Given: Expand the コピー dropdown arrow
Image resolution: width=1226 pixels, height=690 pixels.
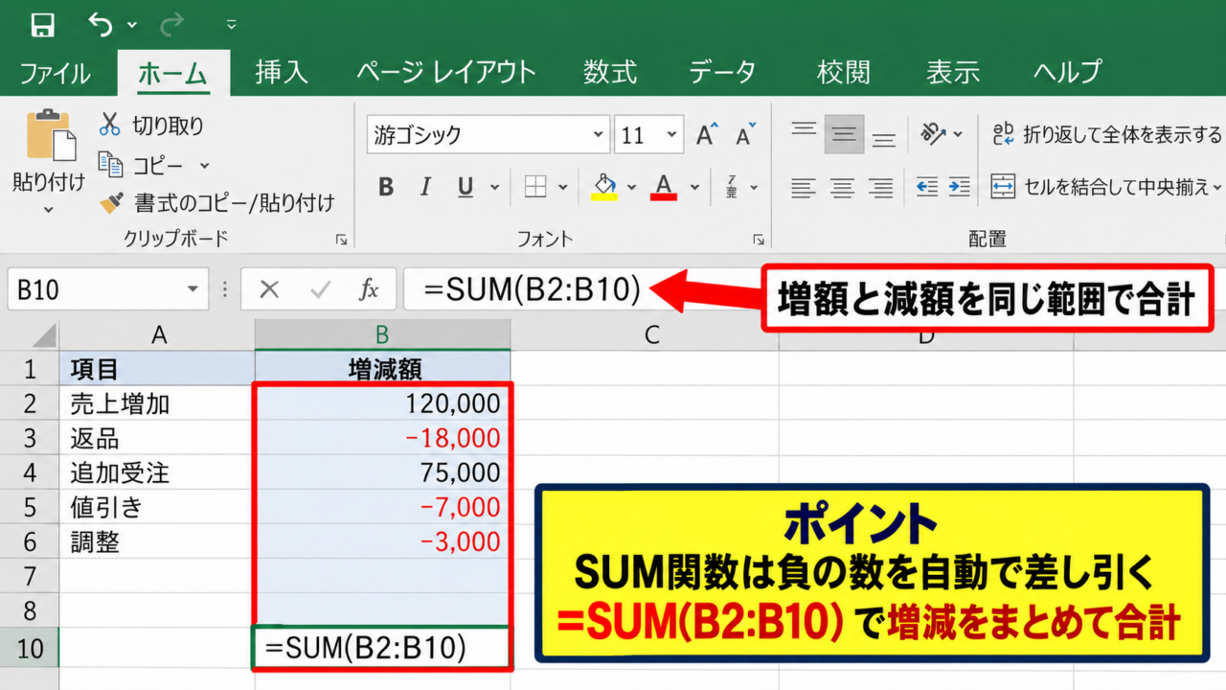Looking at the screenshot, I should 204,166.
